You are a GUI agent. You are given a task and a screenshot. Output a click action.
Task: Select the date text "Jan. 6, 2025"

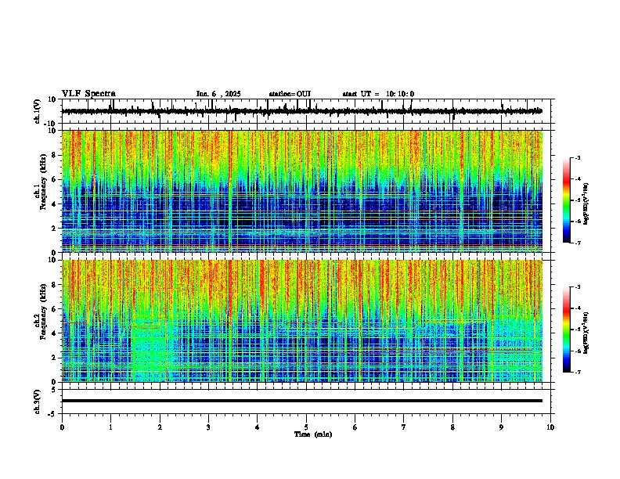pyautogui.click(x=218, y=94)
